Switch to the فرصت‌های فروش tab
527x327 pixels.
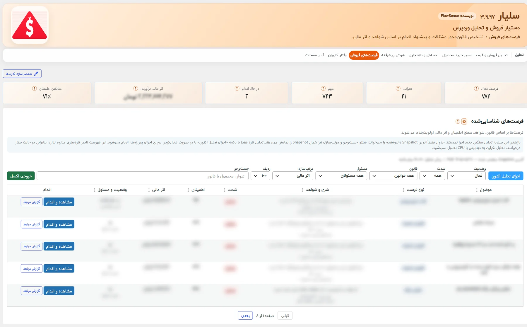364,55
